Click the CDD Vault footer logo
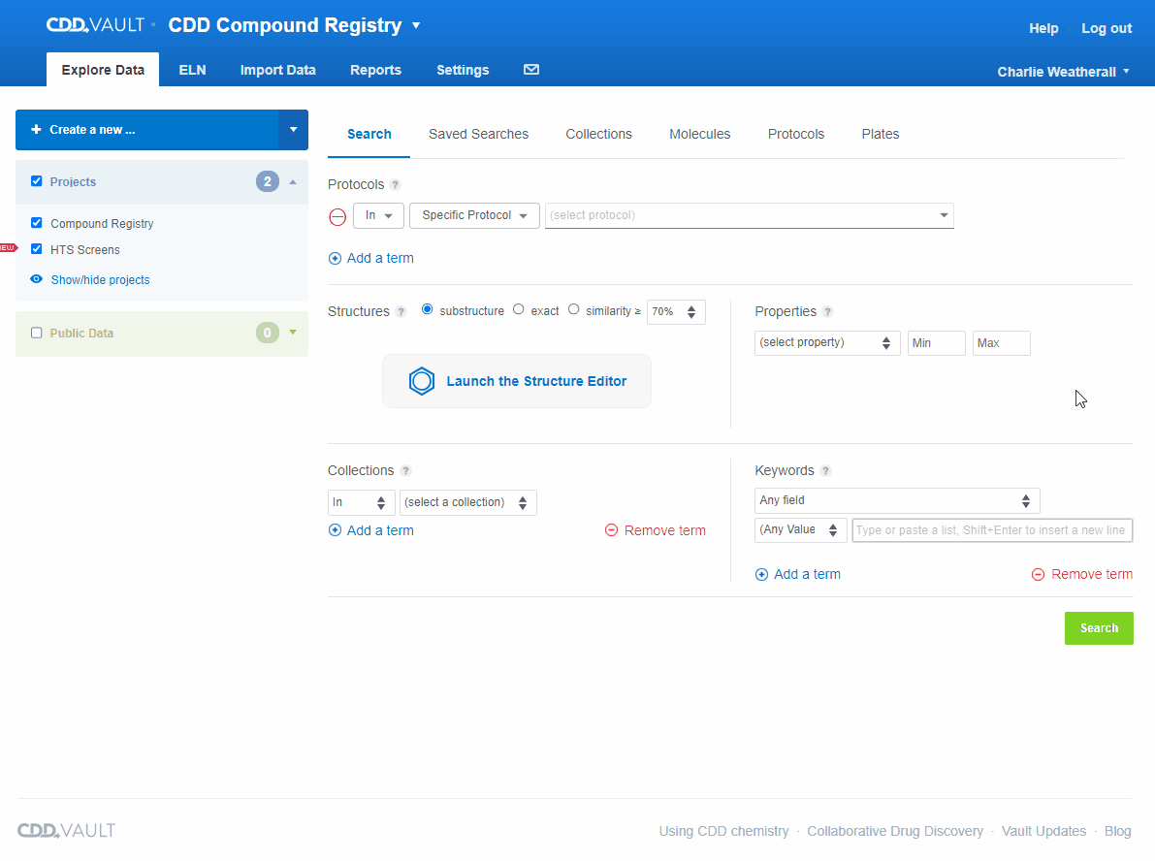Viewport: 1155px width, 861px height. tap(66, 831)
